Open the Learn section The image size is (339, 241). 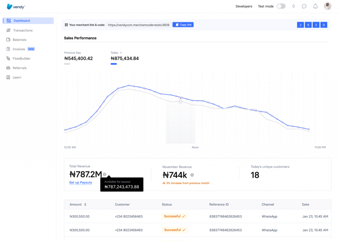tap(15, 77)
